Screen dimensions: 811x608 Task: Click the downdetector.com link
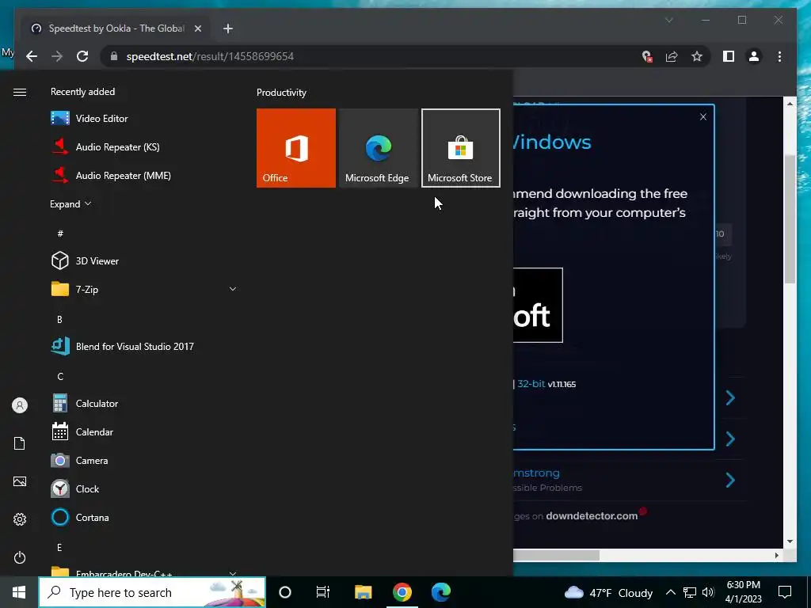click(592, 516)
